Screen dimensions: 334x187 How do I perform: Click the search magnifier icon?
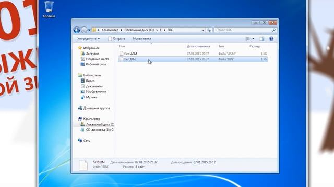(x=273, y=30)
